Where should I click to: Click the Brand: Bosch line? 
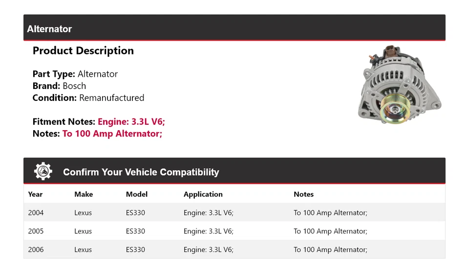pyautogui.click(x=59, y=86)
